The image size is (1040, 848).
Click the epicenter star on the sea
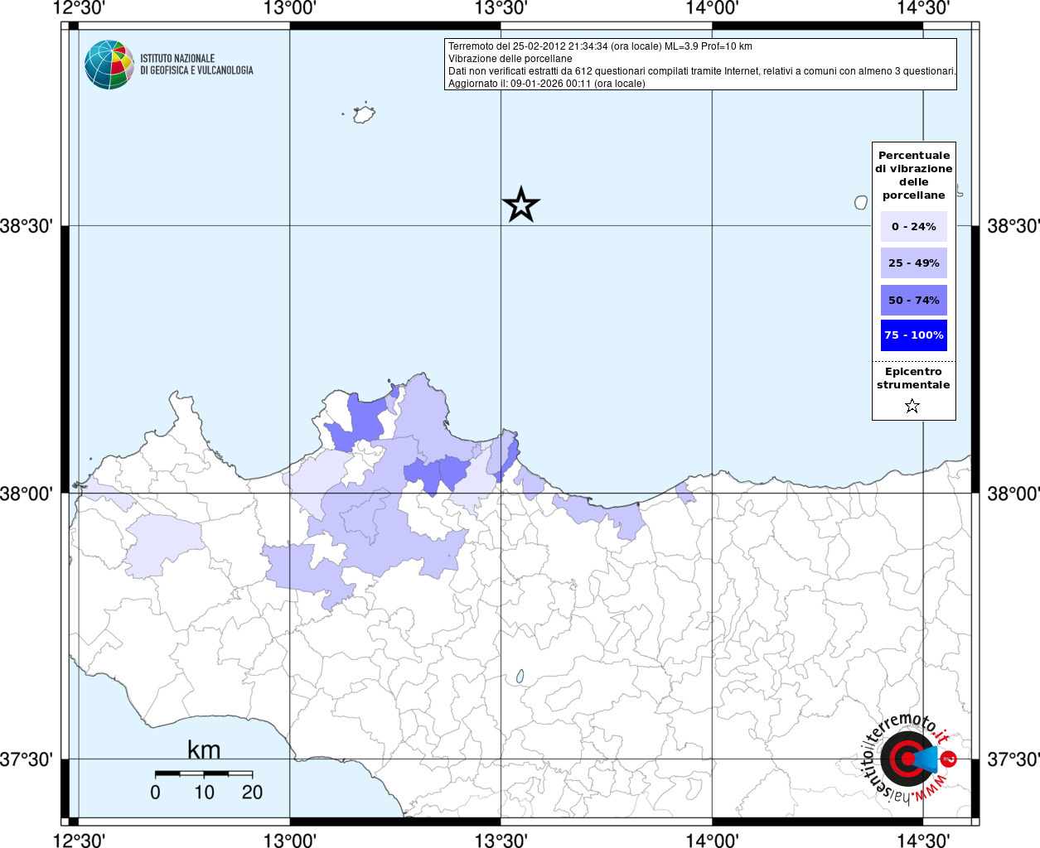click(x=521, y=205)
